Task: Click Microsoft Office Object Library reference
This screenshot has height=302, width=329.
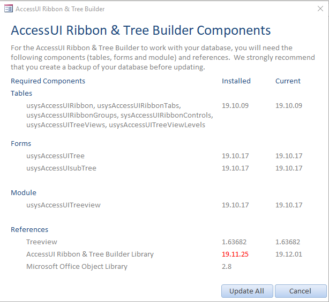Action: click(x=77, y=267)
